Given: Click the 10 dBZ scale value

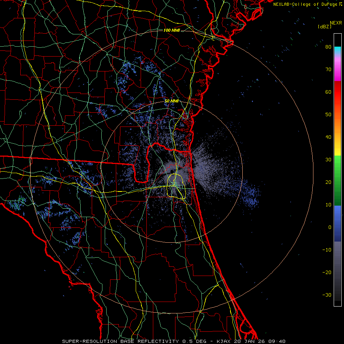Looking at the screenshot, I should [328, 205].
